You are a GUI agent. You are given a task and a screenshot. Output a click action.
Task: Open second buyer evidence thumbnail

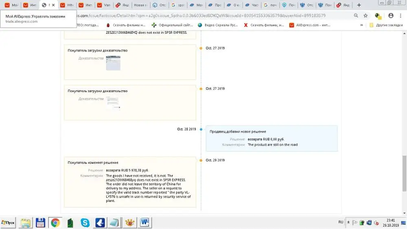[x=113, y=103]
